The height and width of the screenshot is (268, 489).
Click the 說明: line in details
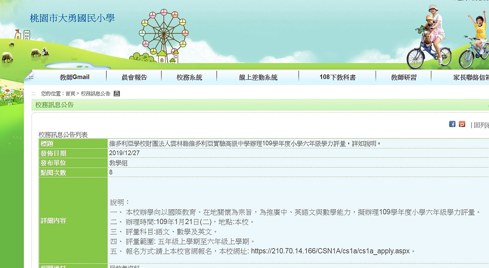(x=120, y=202)
